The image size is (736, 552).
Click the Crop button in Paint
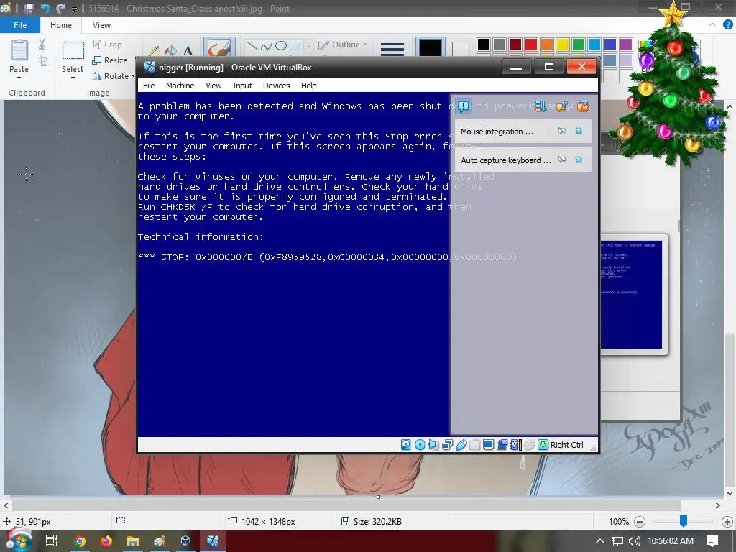point(107,45)
